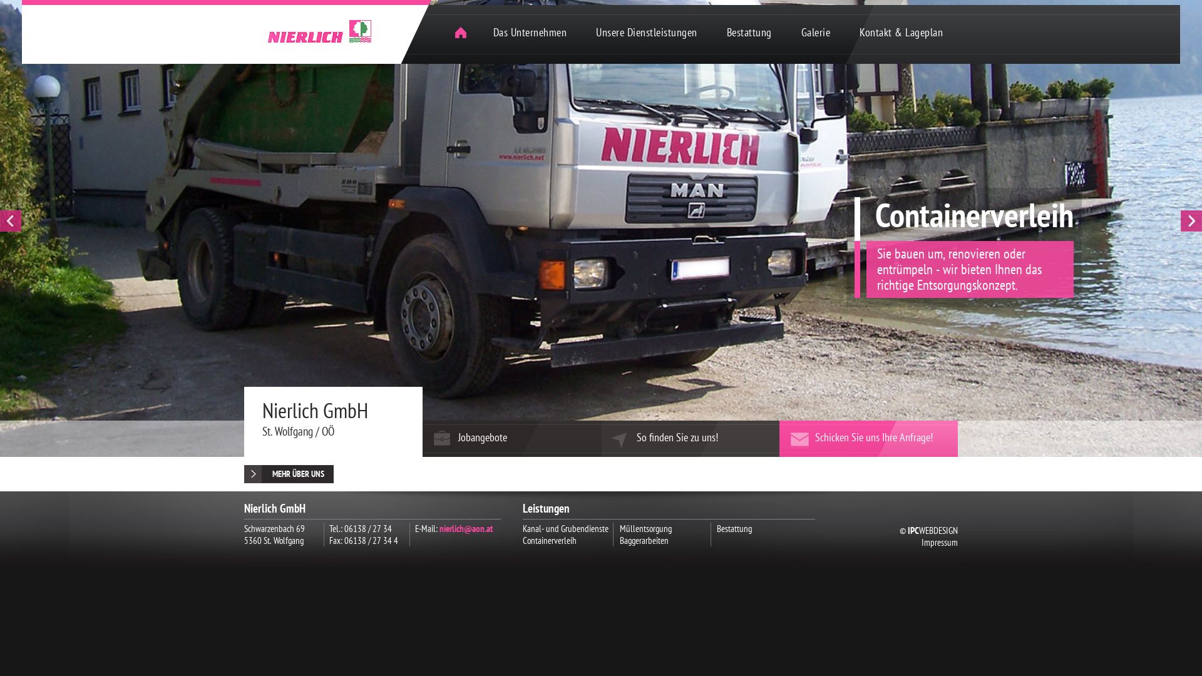The height and width of the screenshot is (676, 1202).
Task: Click the chevron icon on Mehr über uns
Action: 253,474
